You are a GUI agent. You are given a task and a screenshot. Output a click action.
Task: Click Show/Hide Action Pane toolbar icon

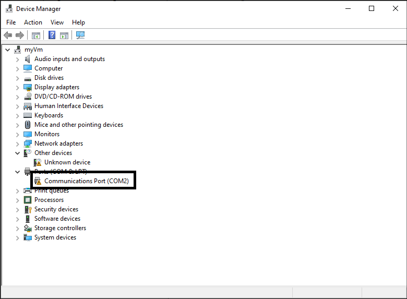pyautogui.click(x=64, y=35)
